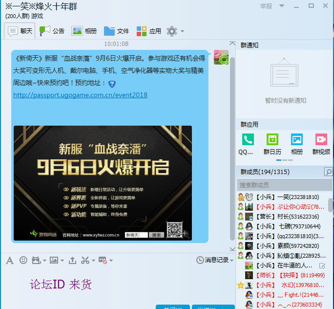This screenshot has height=309, width=334.
Task: Open the 应用 apps tab
Action: 148,31
